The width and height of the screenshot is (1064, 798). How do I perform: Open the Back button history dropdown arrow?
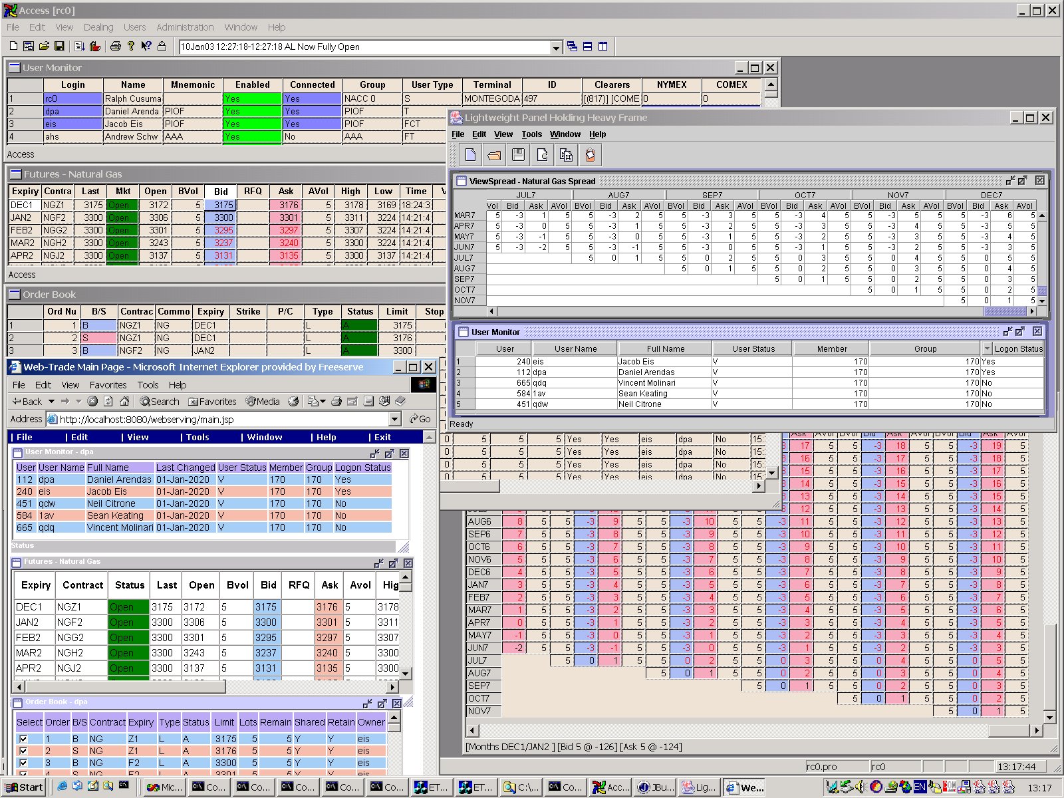click(51, 402)
